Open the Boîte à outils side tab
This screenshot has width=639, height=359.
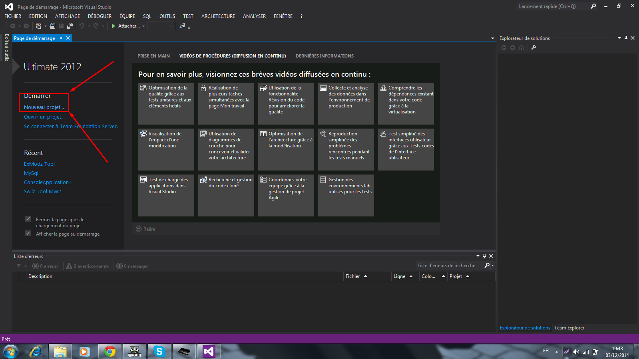pos(6,48)
